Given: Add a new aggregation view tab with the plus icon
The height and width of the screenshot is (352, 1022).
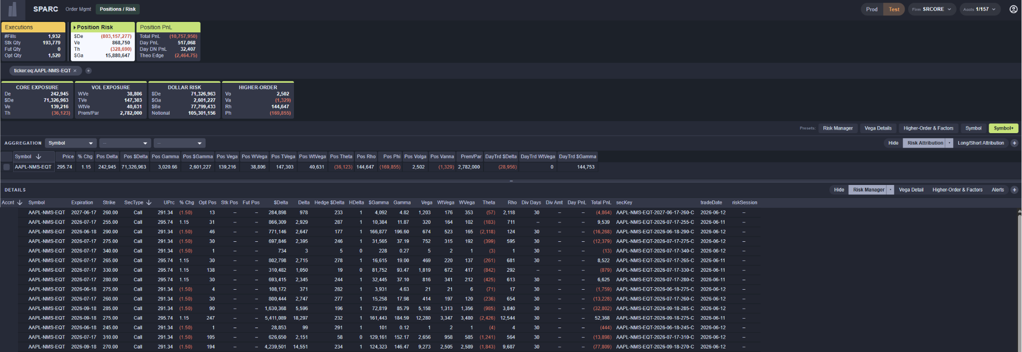Looking at the screenshot, I should coord(1015,143).
